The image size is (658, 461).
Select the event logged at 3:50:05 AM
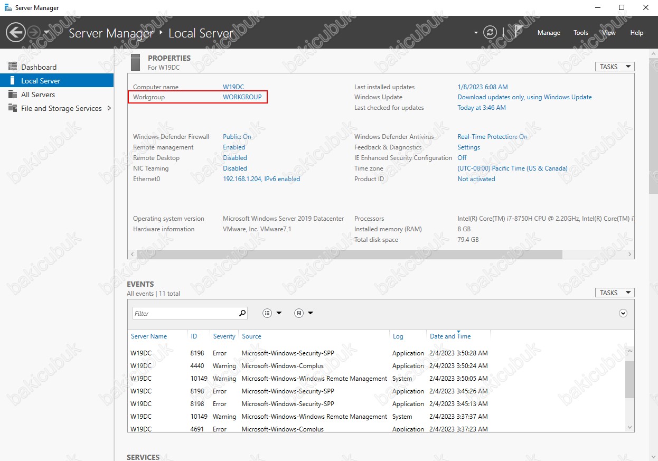(377, 379)
